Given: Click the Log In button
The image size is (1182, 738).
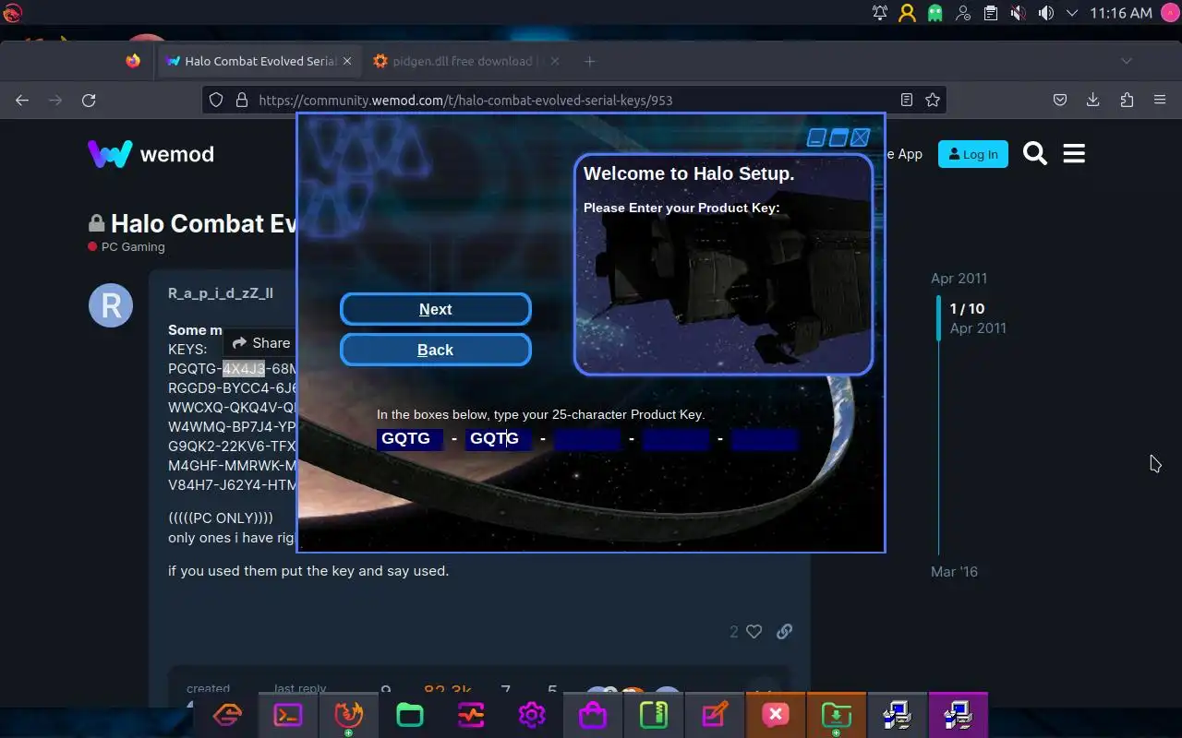Looking at the screenshot, I should coord(972,154).
